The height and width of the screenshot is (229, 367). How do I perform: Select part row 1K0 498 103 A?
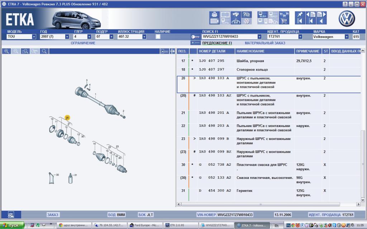click(x=269, y=84)
